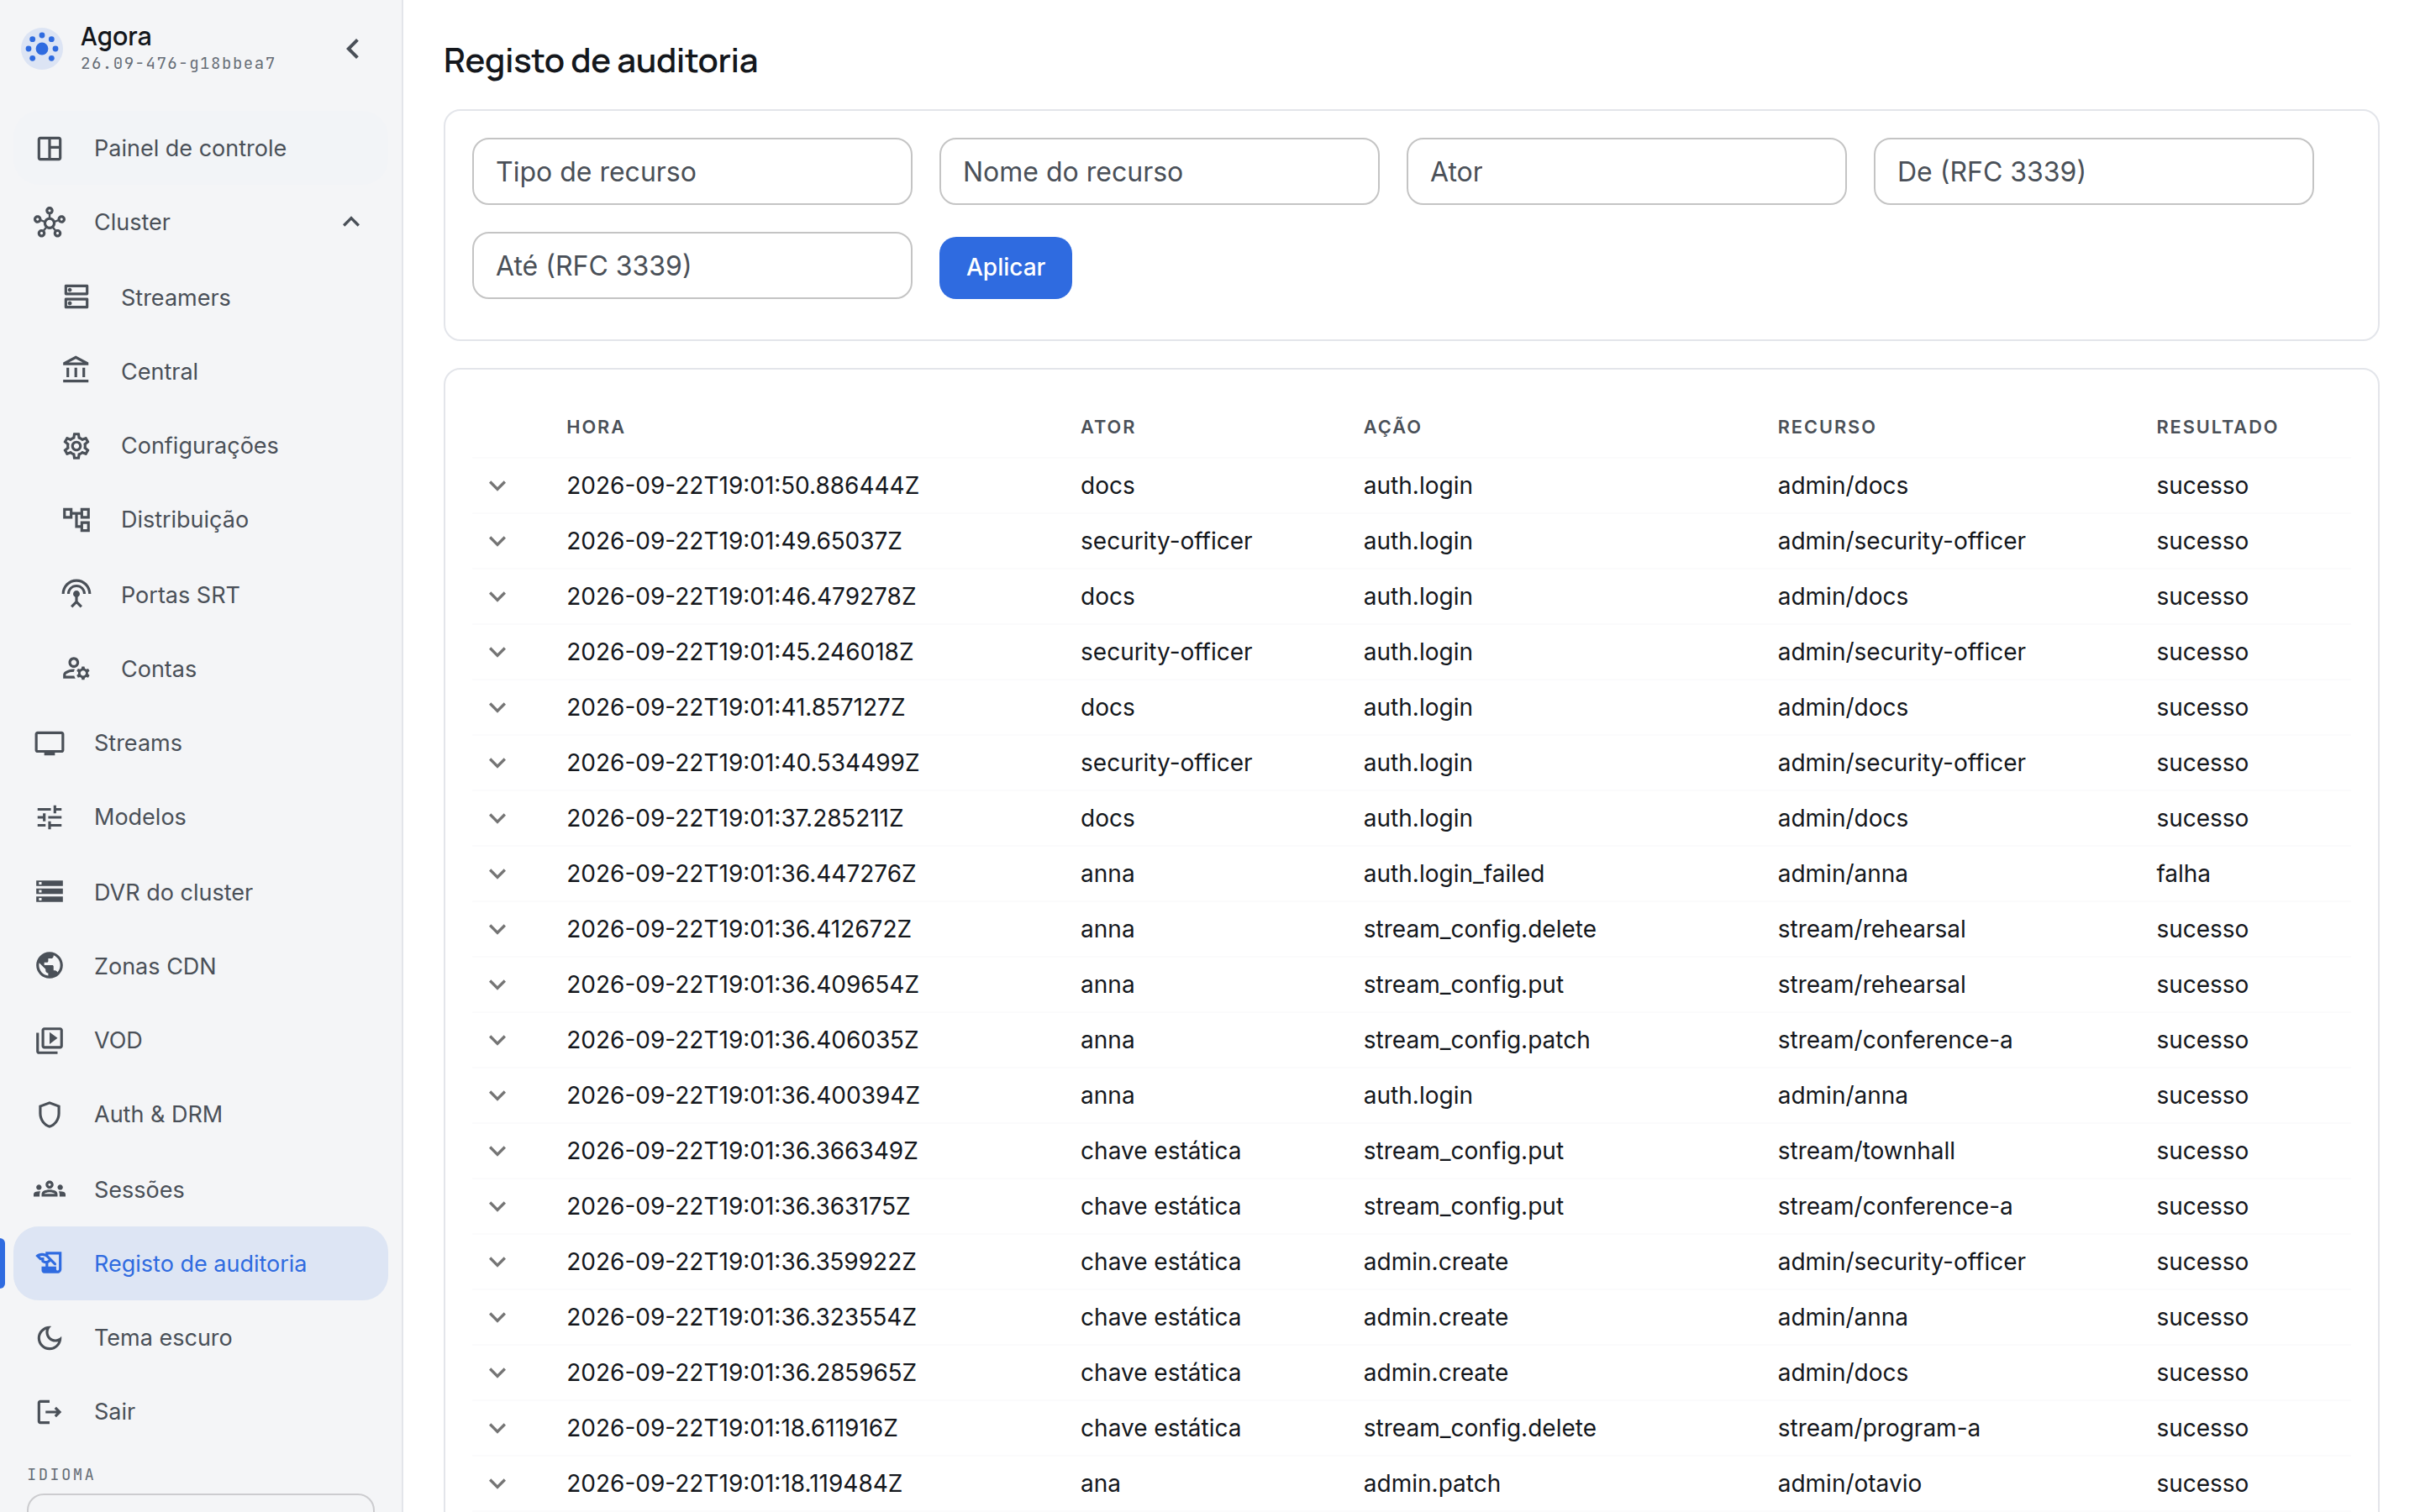Expand the stream/townhall stream_config.put row

point(498,1151)
